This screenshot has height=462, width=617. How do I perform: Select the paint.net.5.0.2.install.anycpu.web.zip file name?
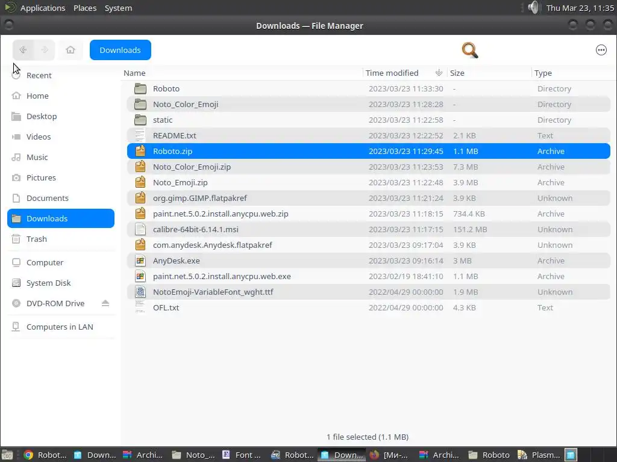(x=221, y=214)
